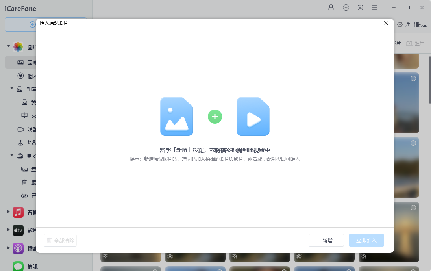Open the Messages sidebar icon
This screenshot has width=431, height=271.
pyautogui.click(x=17, y=267)
